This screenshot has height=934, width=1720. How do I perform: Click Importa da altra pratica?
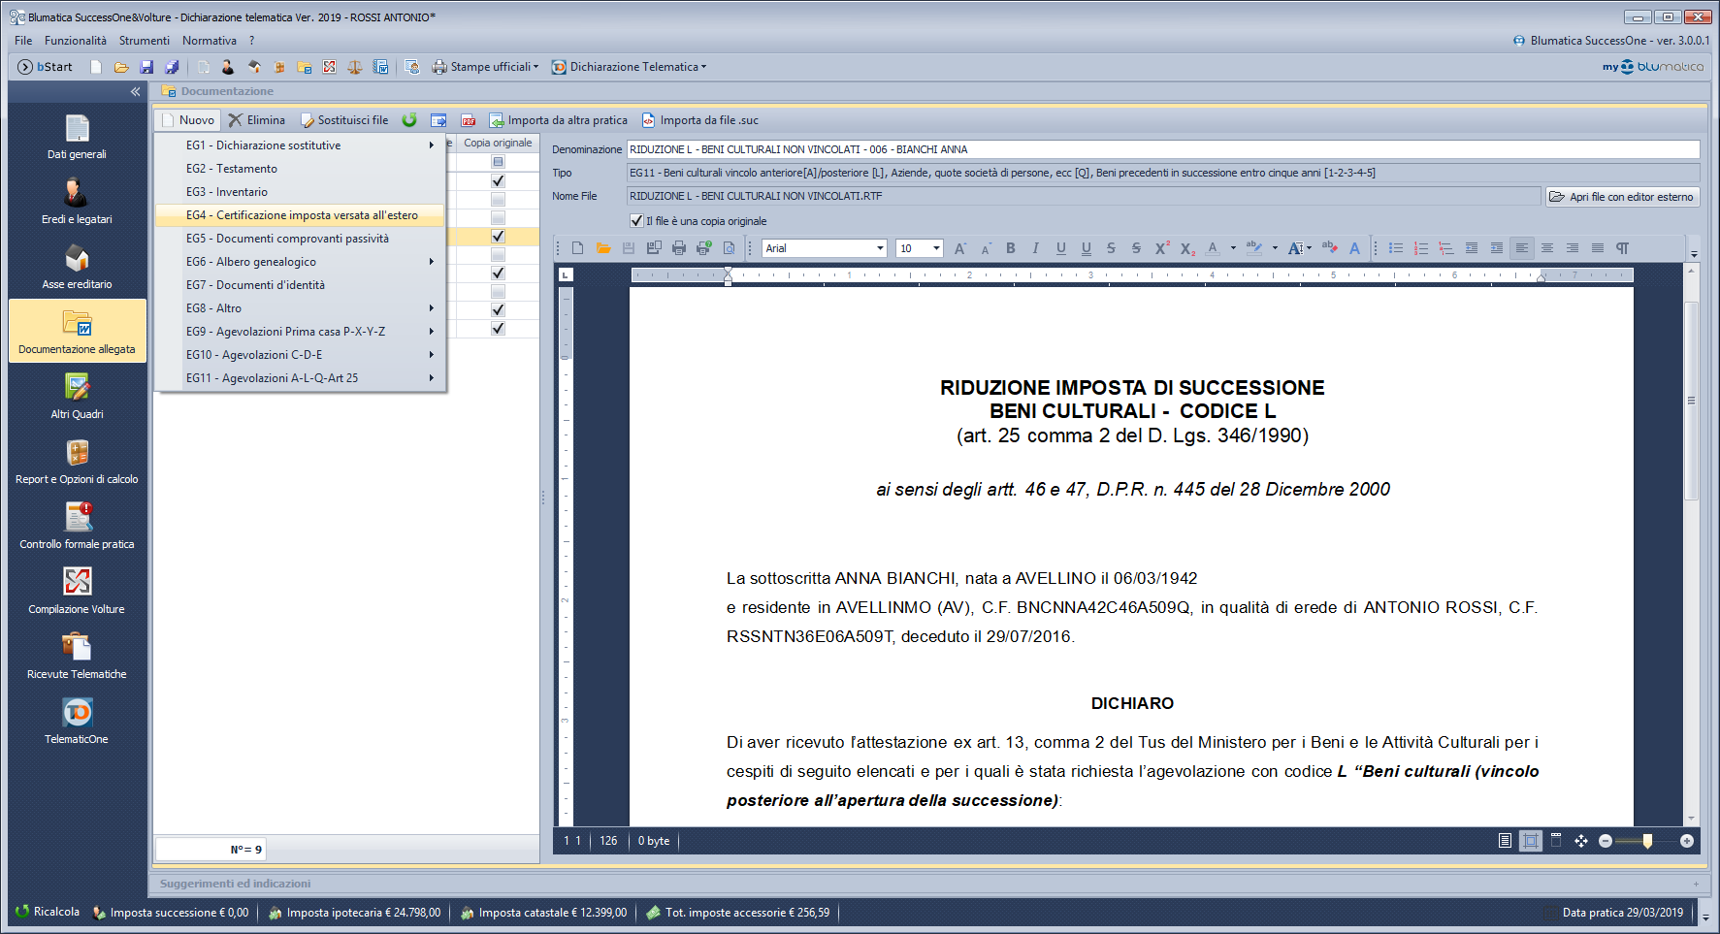[x=558, y=120]
